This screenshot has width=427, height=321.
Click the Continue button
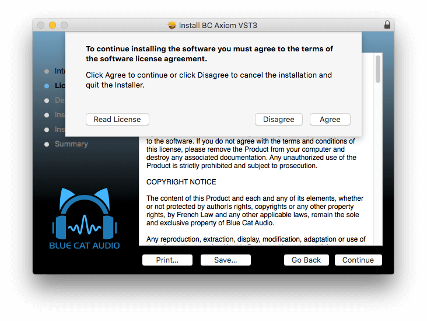(358, 260)
